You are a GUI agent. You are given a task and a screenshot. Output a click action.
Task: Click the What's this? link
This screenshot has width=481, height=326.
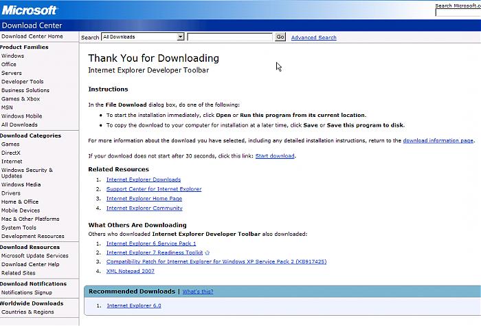coord(198,292)
